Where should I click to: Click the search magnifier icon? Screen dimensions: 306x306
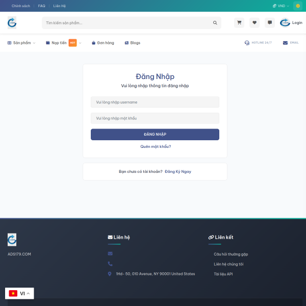(215, 23)
